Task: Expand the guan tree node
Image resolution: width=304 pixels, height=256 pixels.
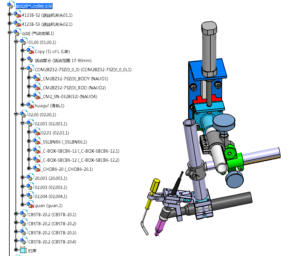Action: click(x=22, y=204)
